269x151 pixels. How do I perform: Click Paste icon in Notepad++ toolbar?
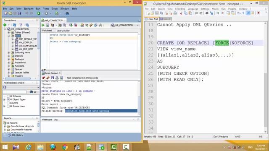[x=190, y=13]
